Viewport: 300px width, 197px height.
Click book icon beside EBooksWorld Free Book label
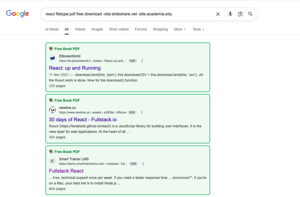(x=51, y=49)
